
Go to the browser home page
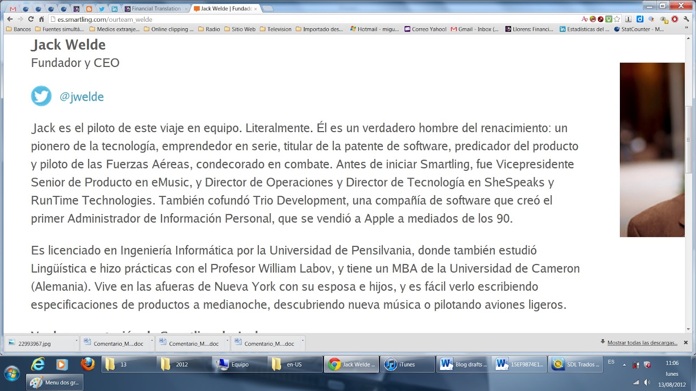pos(42,19)
